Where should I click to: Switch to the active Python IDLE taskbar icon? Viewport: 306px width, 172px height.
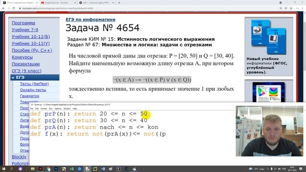(87, 169)
